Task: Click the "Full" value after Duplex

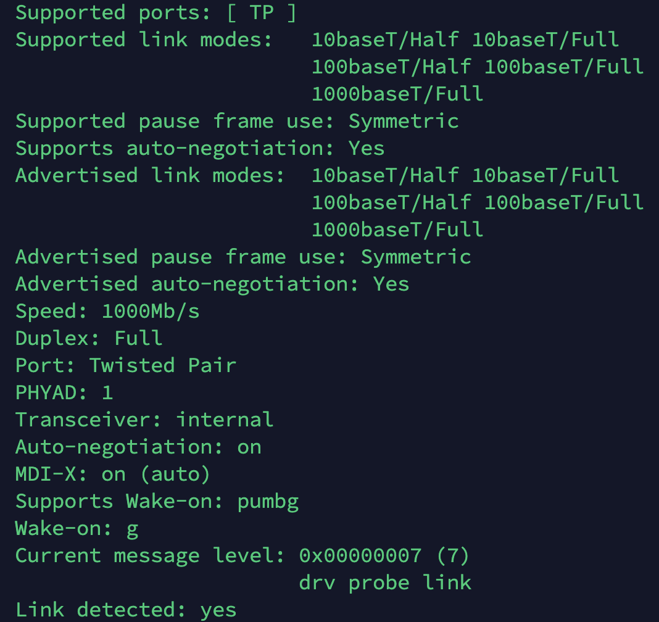Action: 138,338
